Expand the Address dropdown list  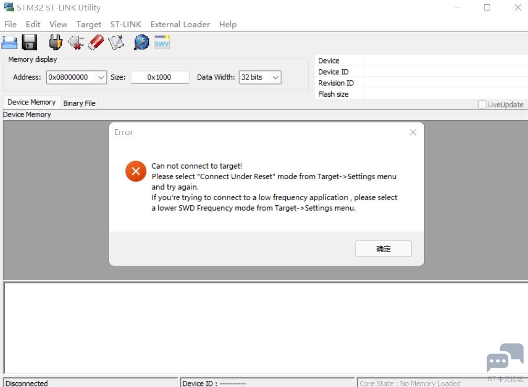101,77
